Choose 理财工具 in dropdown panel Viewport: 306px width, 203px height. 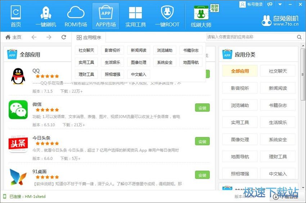click(x=86, y=74)
